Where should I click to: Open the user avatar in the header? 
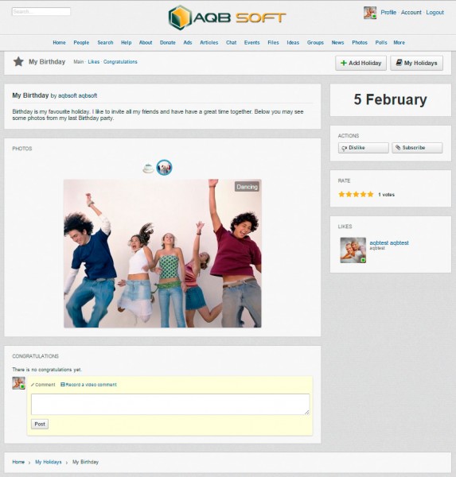click(x=370, y=13)
